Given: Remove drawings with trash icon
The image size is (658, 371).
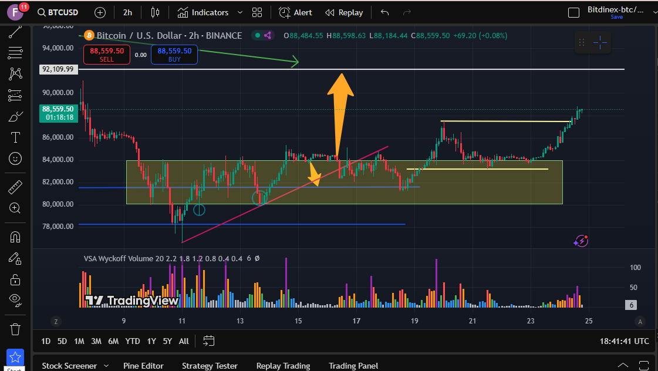Looking at the screenshot, I should tap(15, 329).
